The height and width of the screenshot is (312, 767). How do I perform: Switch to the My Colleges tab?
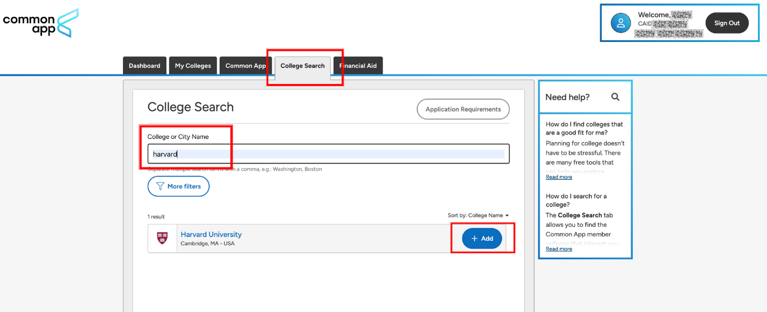[193, 66]
